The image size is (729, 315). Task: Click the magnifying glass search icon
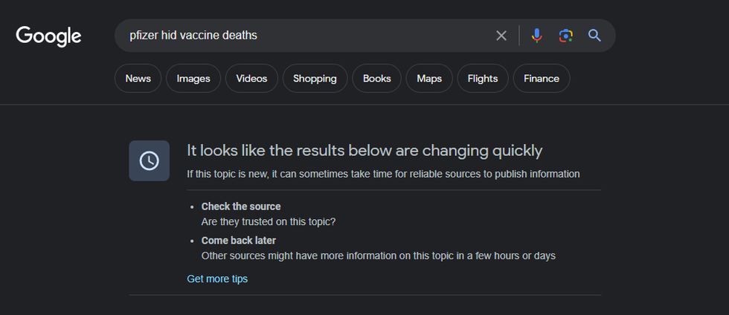[x=594, y=36]
